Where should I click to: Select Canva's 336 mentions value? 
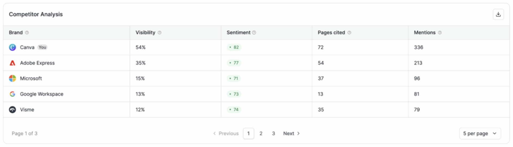(418, 47)
